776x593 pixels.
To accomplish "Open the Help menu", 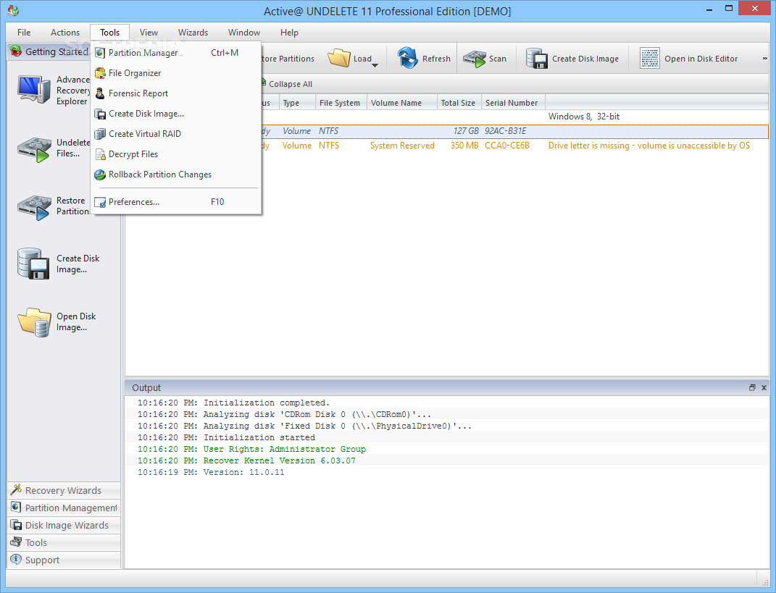I will pyautogui.click(x=289, y=33).
